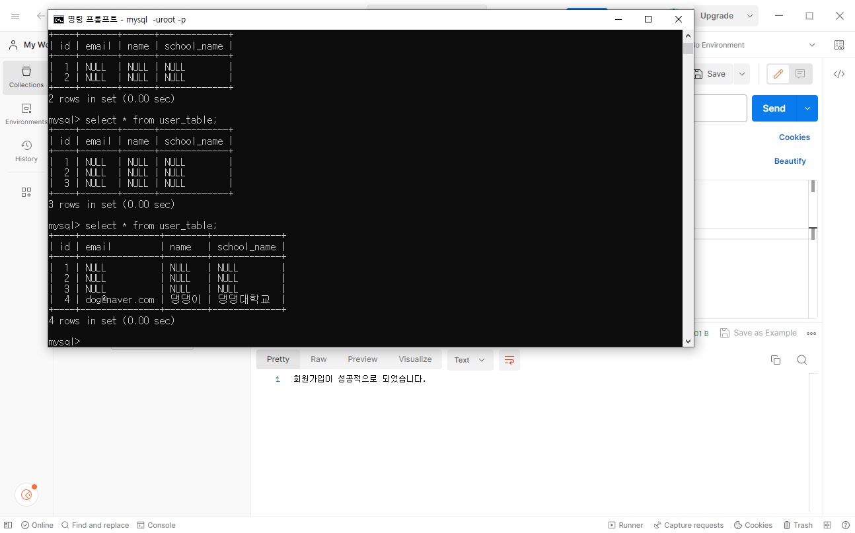
Task: Toggle the sidebar icon in the status bar
Action: pyautogui.click(x=8, y=525)
